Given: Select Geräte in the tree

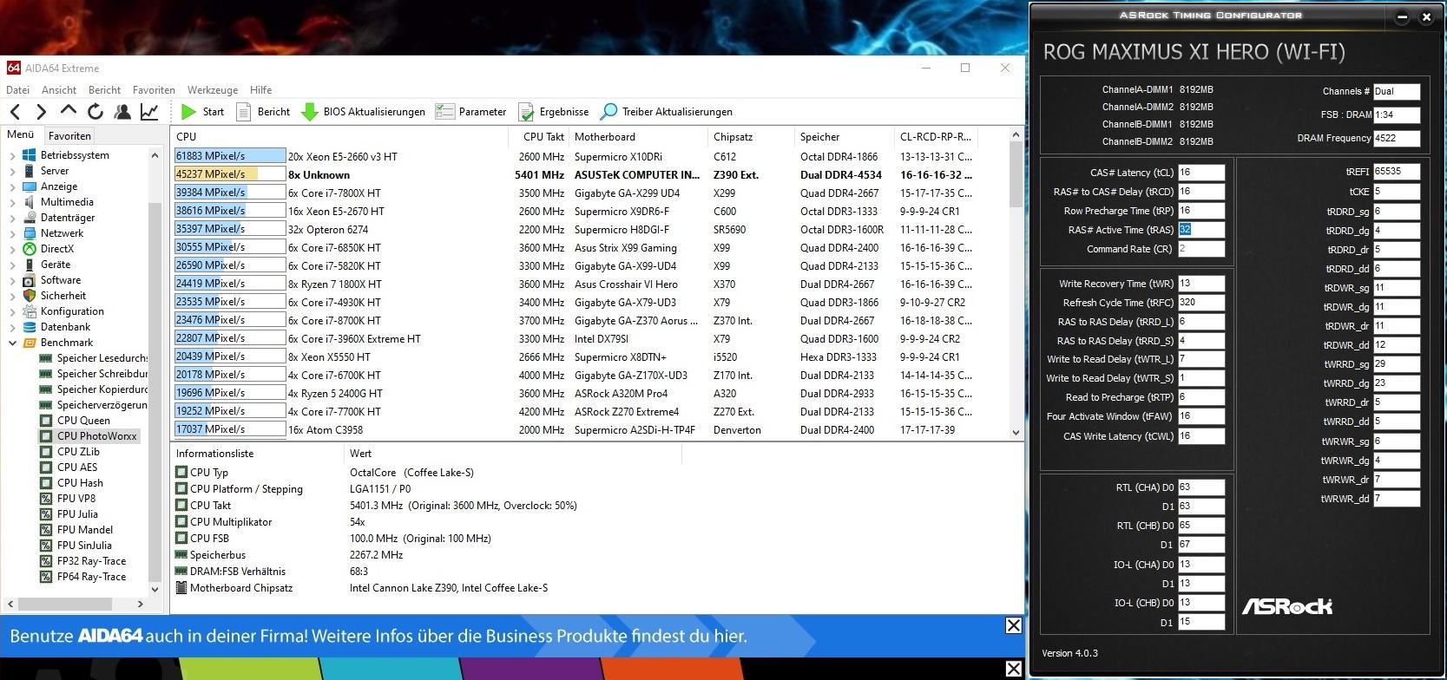Looking at the screenshot, I should [x=56, y=265].
